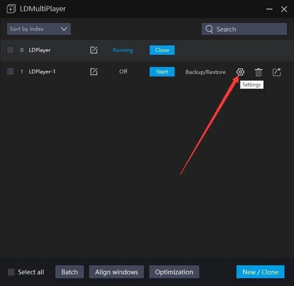Rename LDPlayer with edit pencil icon
Viewport: 294px width, 286px height.
pos(94,50)
